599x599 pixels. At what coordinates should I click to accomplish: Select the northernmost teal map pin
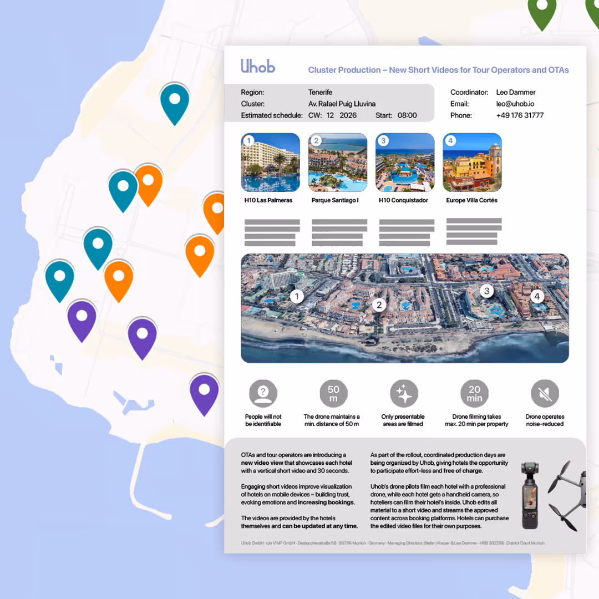[x=175, y=104]
